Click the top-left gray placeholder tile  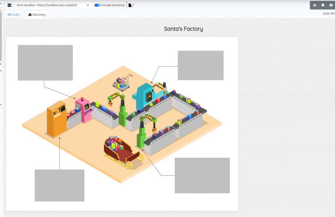(x=45, y=63)
